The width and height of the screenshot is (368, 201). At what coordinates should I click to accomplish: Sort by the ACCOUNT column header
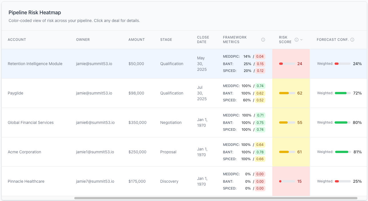pos(17,40)
